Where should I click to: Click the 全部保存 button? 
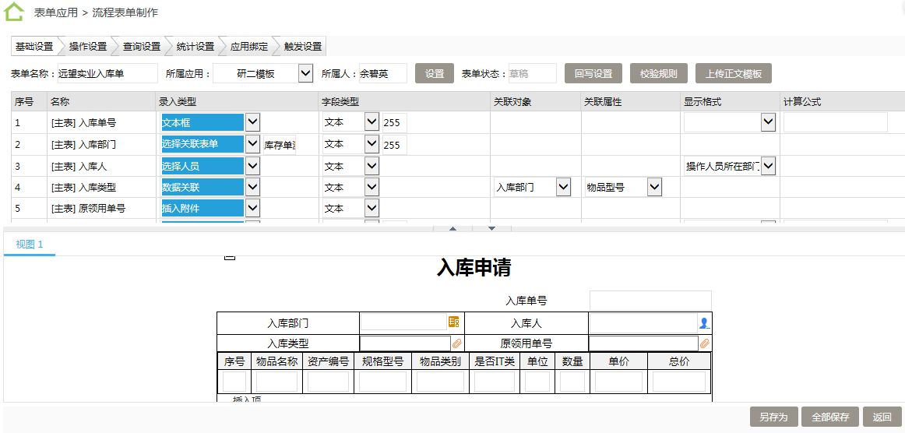coord(830,417)
